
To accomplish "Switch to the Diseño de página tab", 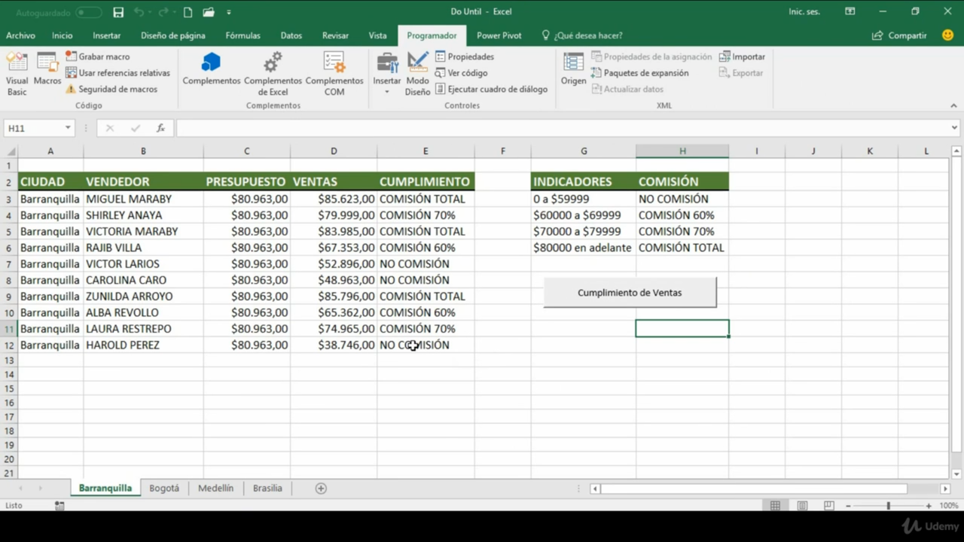I will [x=173, y=35].
